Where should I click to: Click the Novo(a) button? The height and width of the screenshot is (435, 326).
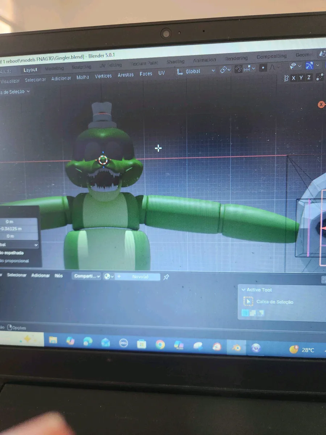point(138,277)
